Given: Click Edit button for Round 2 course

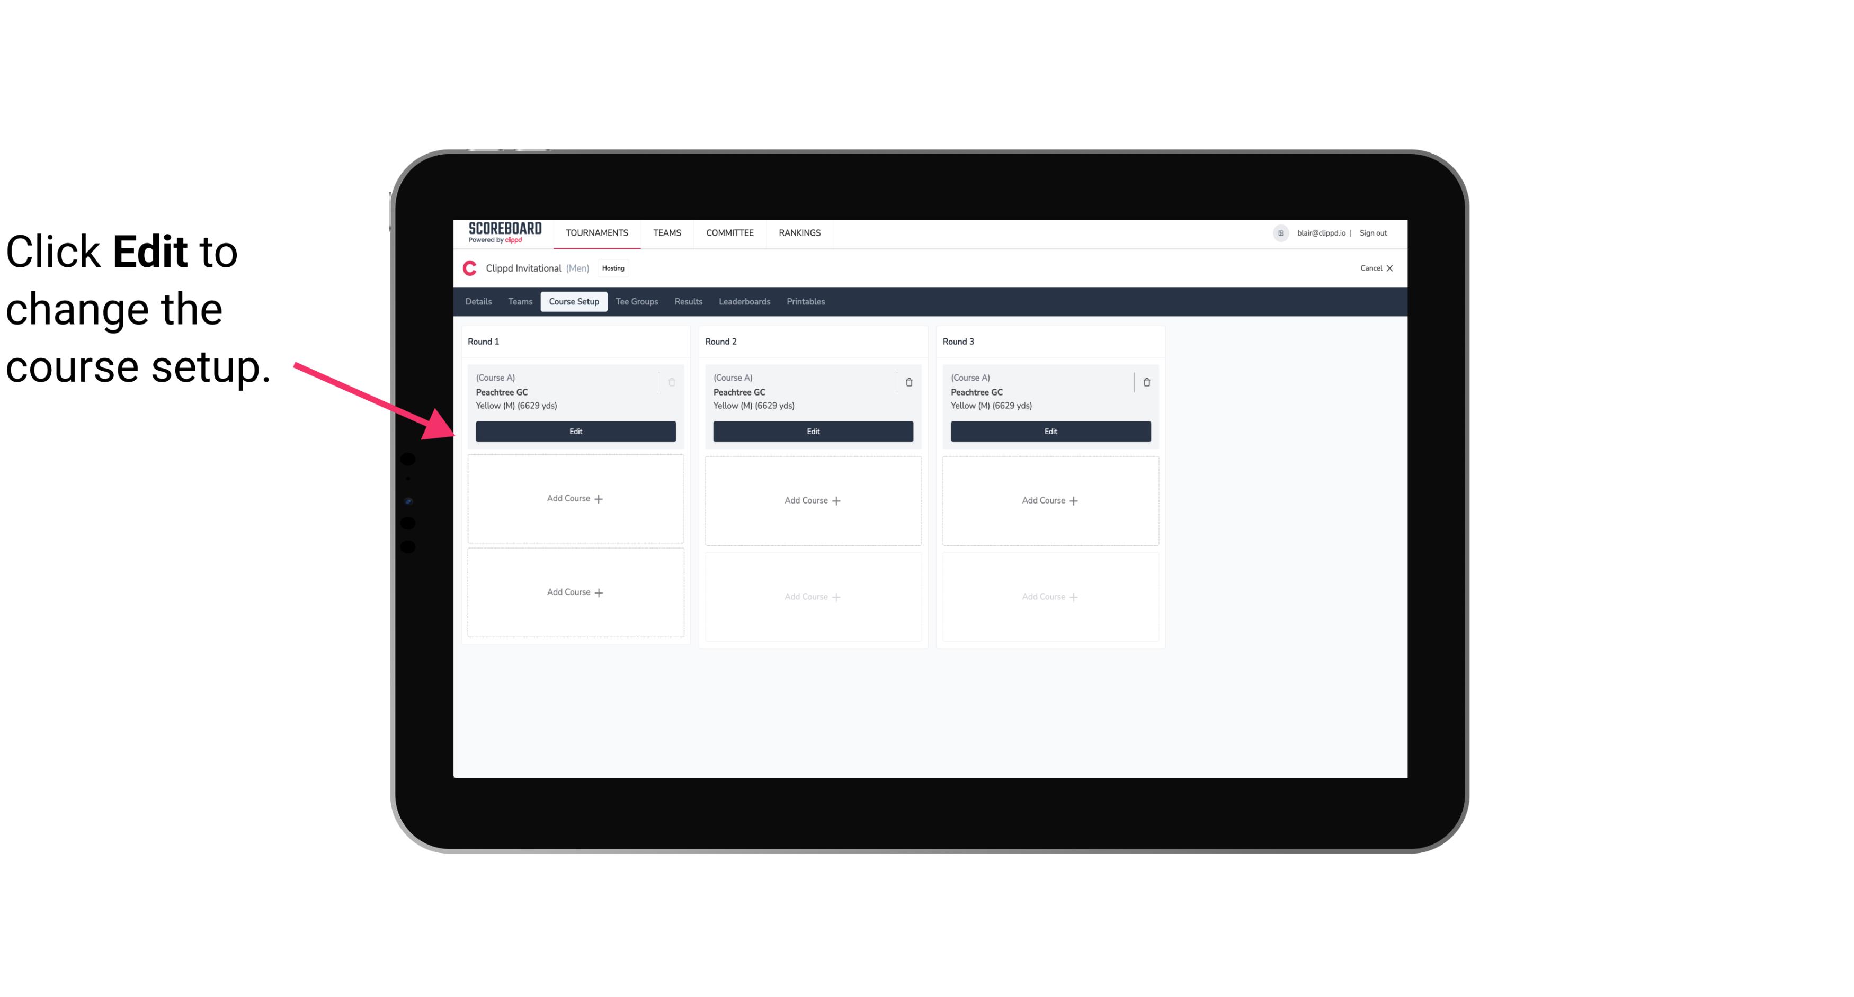Looking at the screenshot, I should [x=813, y=431].
